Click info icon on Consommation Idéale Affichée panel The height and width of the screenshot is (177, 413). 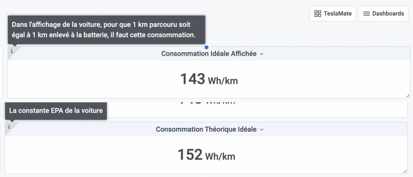point(12,51)
